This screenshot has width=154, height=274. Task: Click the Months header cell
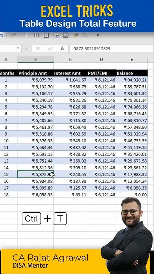[9, 73]
